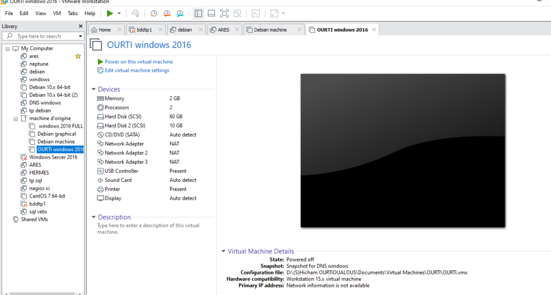The height and width of the screenshot is (295, 551).
Task: Click the Printer device icon
Action: pos(100,189)
